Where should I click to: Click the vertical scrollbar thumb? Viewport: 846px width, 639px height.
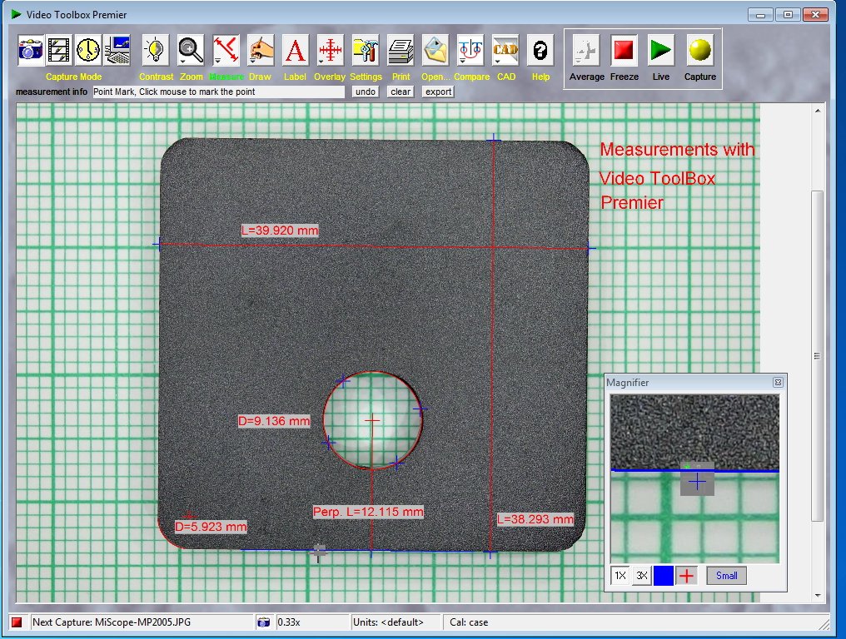[818, 356]
